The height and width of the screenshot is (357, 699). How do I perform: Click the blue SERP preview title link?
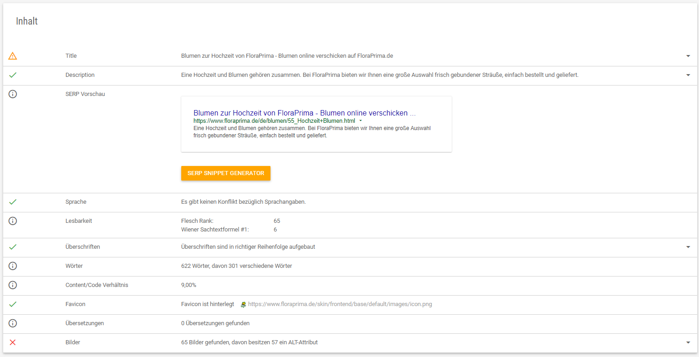click(304, 113)
